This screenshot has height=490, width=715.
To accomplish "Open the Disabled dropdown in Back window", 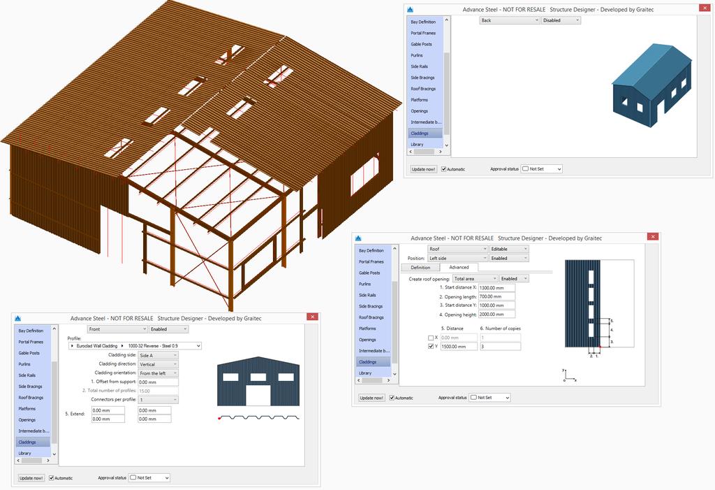I will point(561,20).
